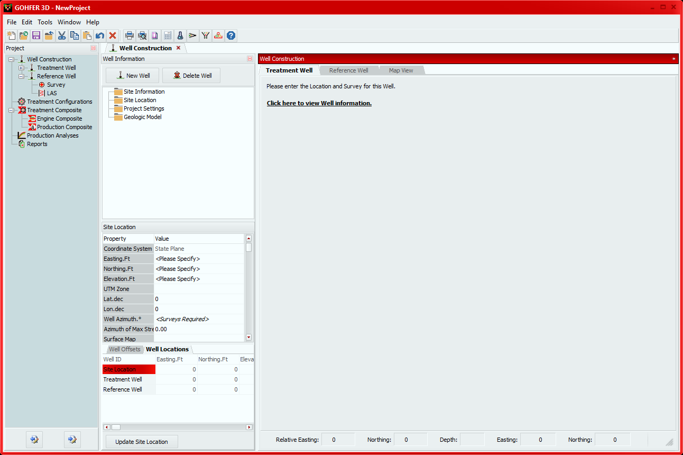Select Site Information folder in Well Information
Image resolution: width=683 pixels, height=455 pixels.
pos(144,92)
